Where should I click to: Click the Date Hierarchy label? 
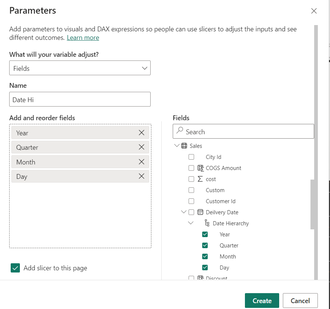click(231, 223)
